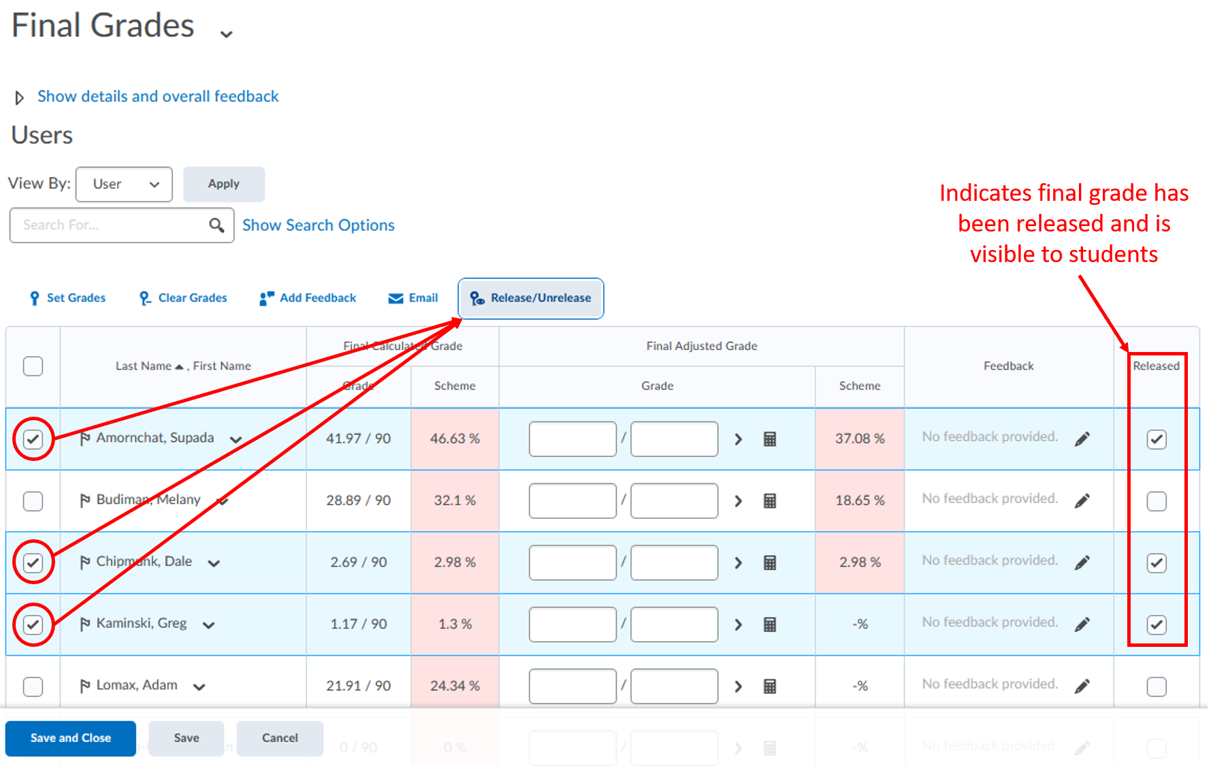Uncheck the Released checkbox for Chipmunk, Dale
The height and width of the screenshot is (766, 1211).
tap(1157, 562)
